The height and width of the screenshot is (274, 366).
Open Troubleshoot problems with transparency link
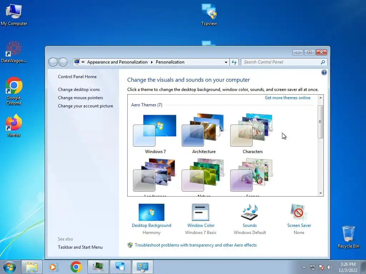coord(196,245)
